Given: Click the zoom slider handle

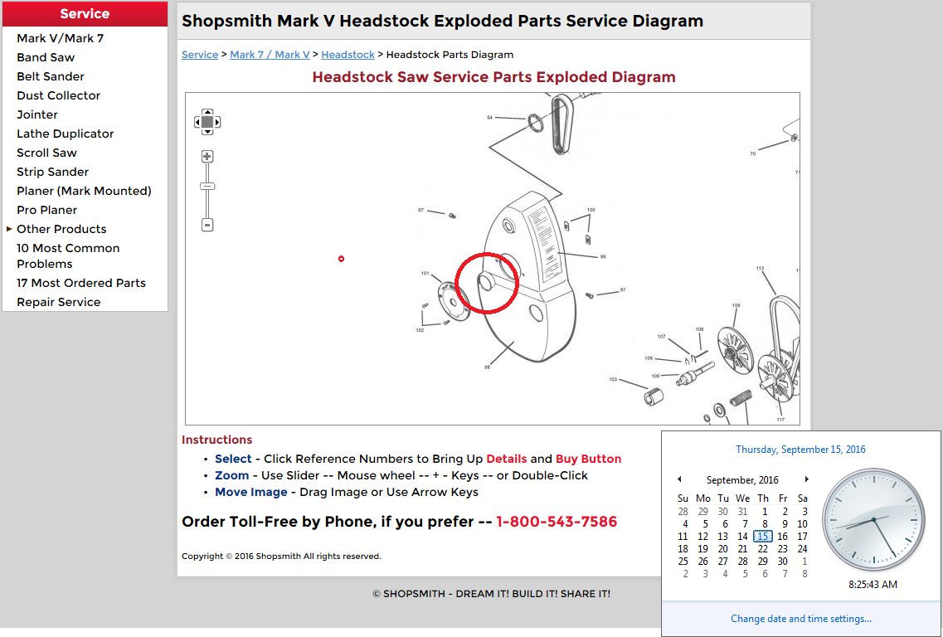Looking at the screenshot, I should click(x=207, y=187).
